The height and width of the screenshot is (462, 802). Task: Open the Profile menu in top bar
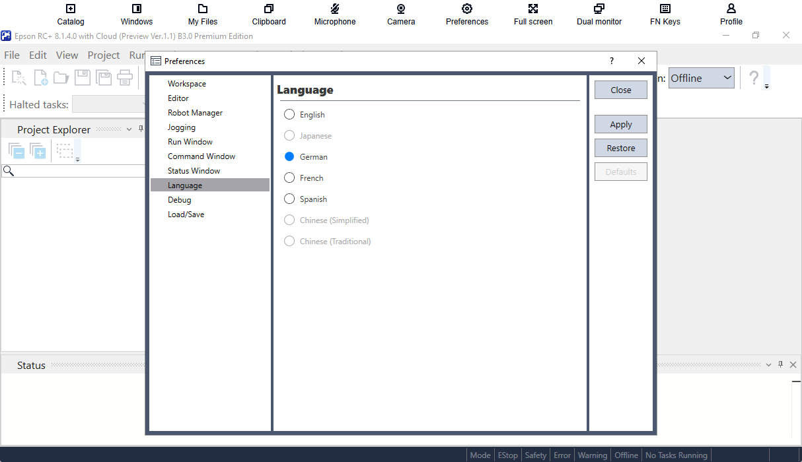[731, 15]
